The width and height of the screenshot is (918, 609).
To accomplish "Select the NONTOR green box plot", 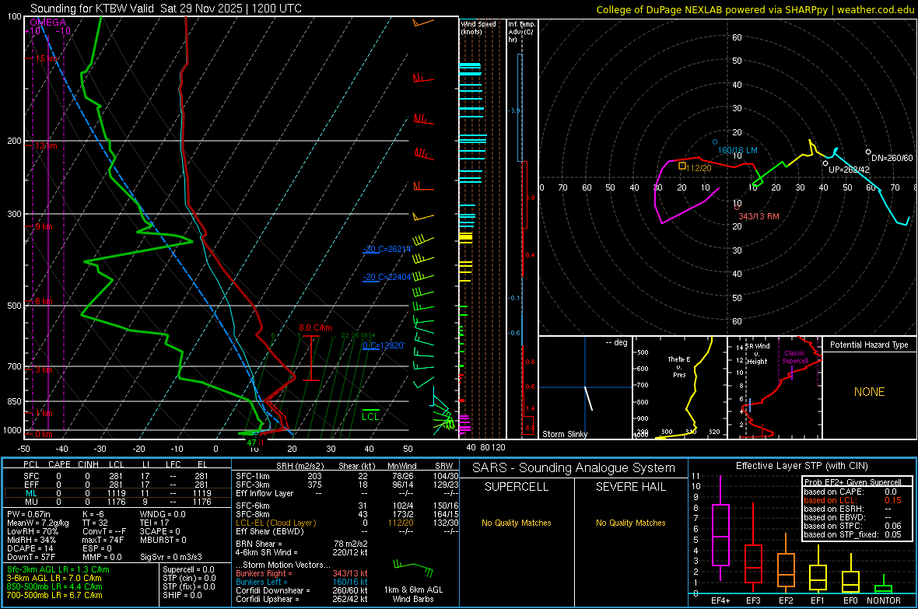I will tap(883, 584).
